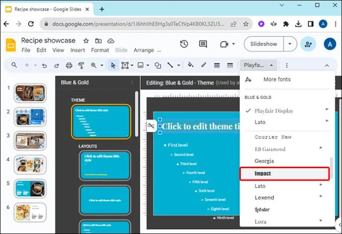The height and width of the screenshot is (234, 342).
Task: Select slide 5 thumbnail in filmstrip
Action: pos(30,188)
